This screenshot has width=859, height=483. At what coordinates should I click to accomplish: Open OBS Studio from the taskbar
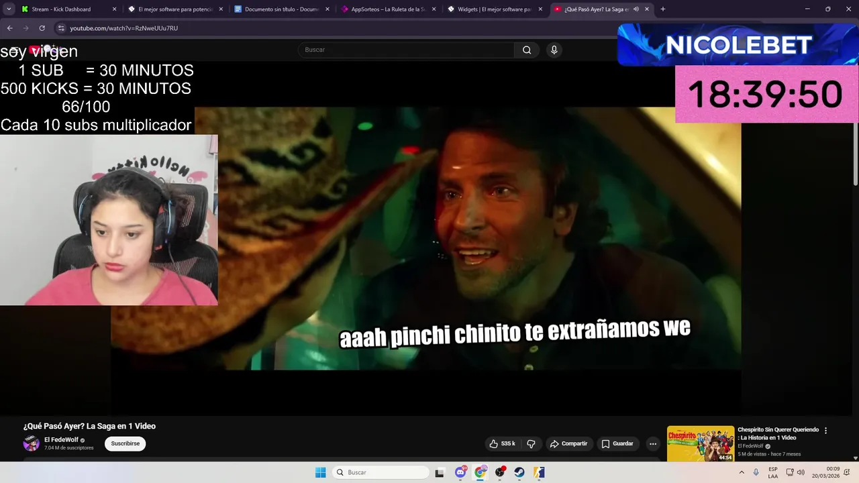coord(500,472)
